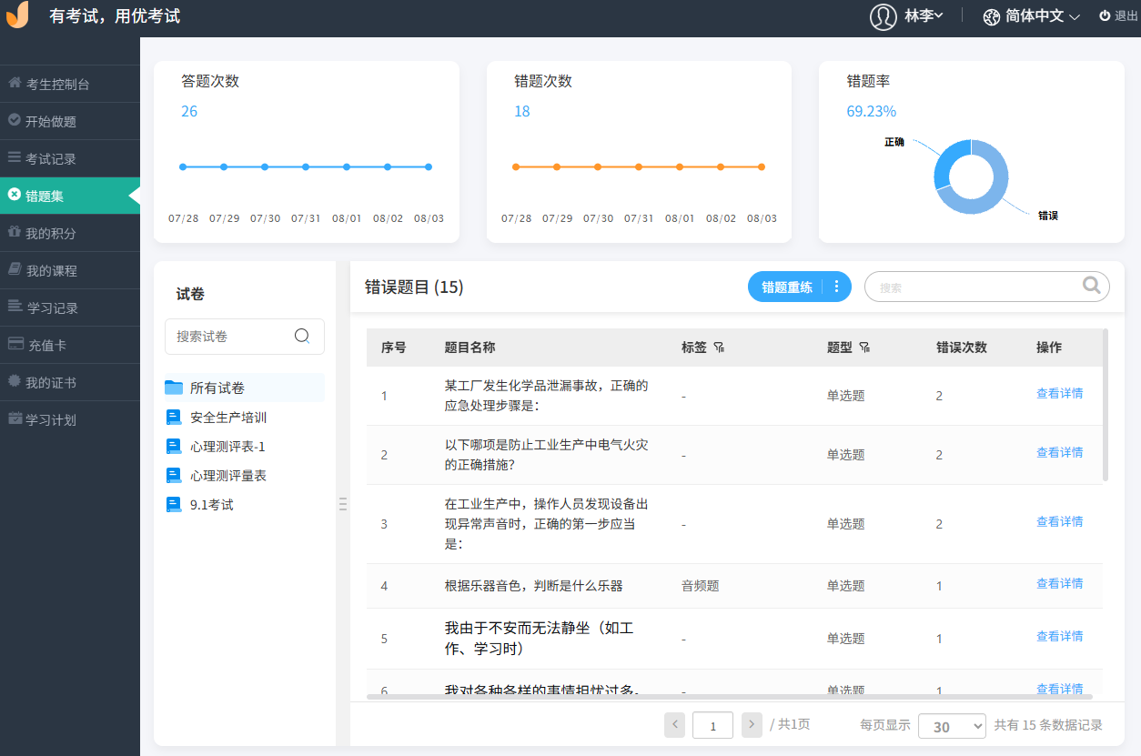Click the 错题重练 button
This screenshot has width=1141, height=756.
pos(786,287)
